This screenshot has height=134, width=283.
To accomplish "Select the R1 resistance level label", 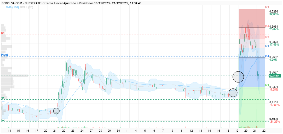I will click(x=3, y=33).
